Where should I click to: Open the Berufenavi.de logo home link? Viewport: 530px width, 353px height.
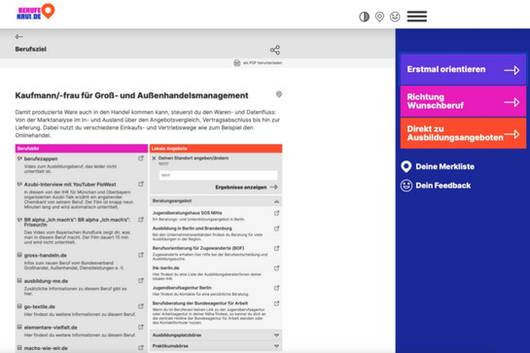(36, 13)
